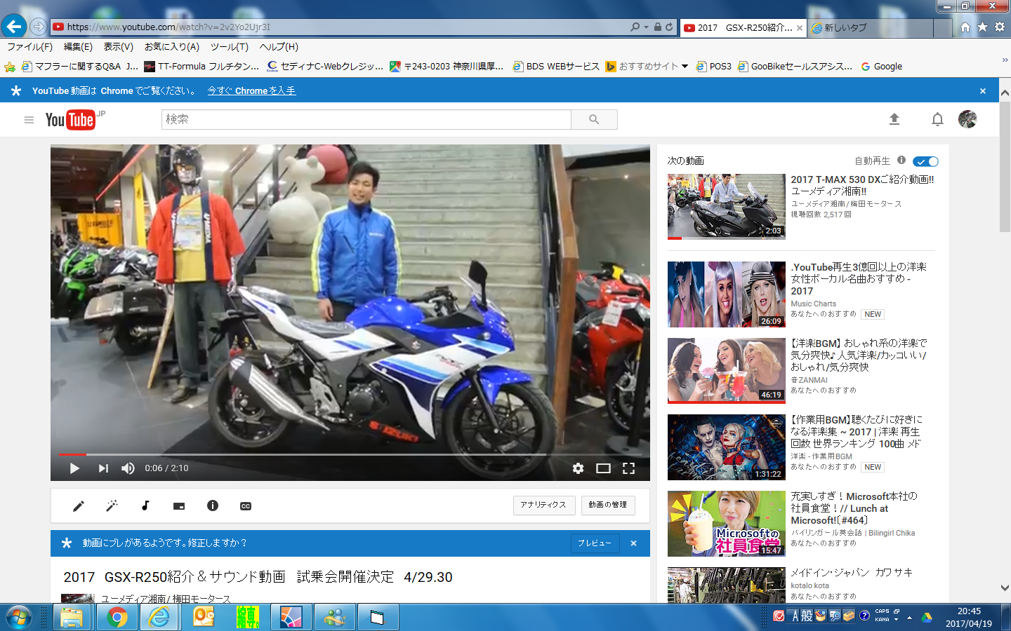Open the address bar dropdown arrow

pyautogui.click(x=646, y=27)
